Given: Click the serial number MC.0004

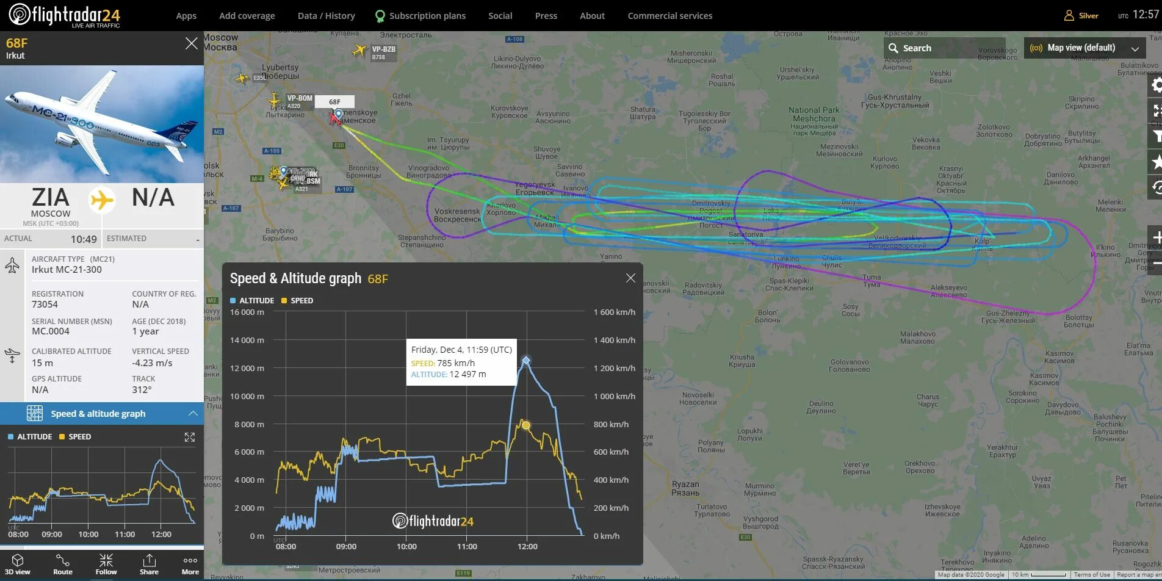Looking at the screenshot, I should [x=51, y=331].
